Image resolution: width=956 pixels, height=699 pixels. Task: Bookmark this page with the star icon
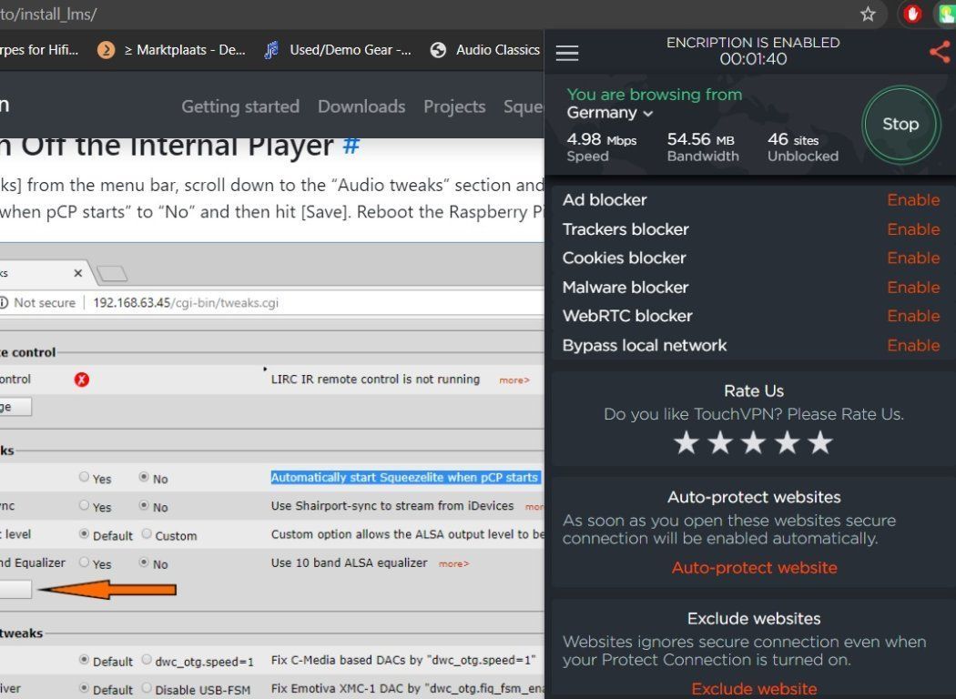coord(868,14)
